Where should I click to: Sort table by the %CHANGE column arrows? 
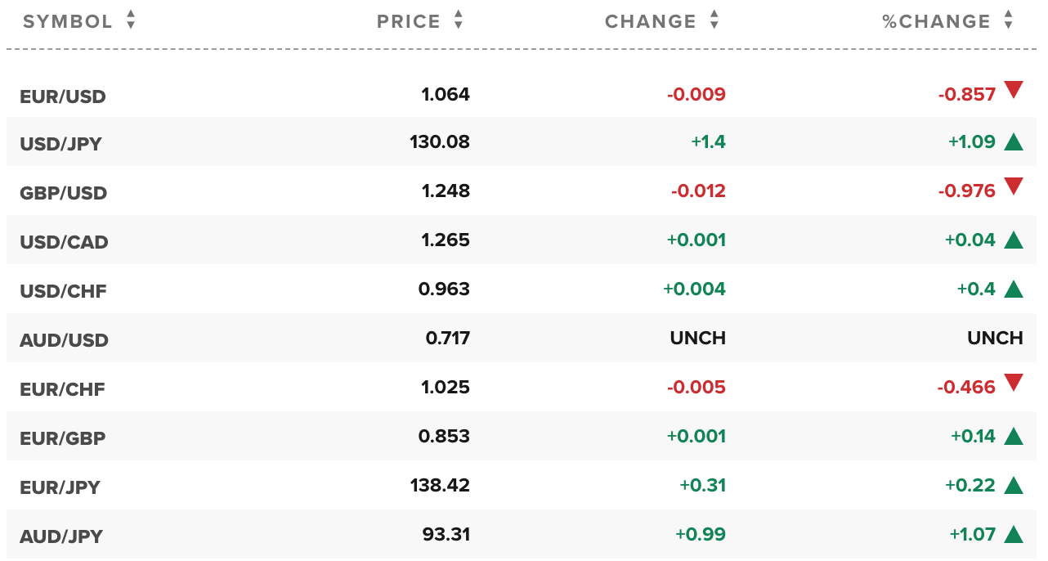[x=1009, y=20]
